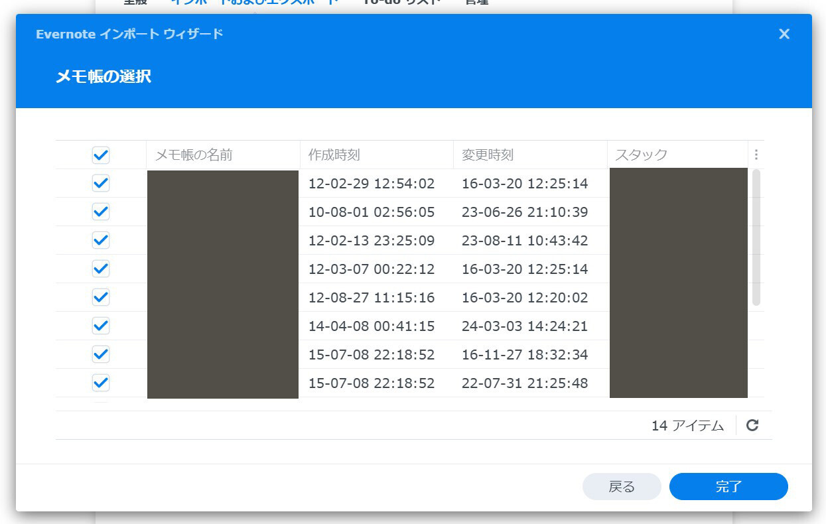The height and width of the screenshot is (524, 826).
Task: Uncheck the row created 12-03-07 00:22:12
Action: coord(101,269)
